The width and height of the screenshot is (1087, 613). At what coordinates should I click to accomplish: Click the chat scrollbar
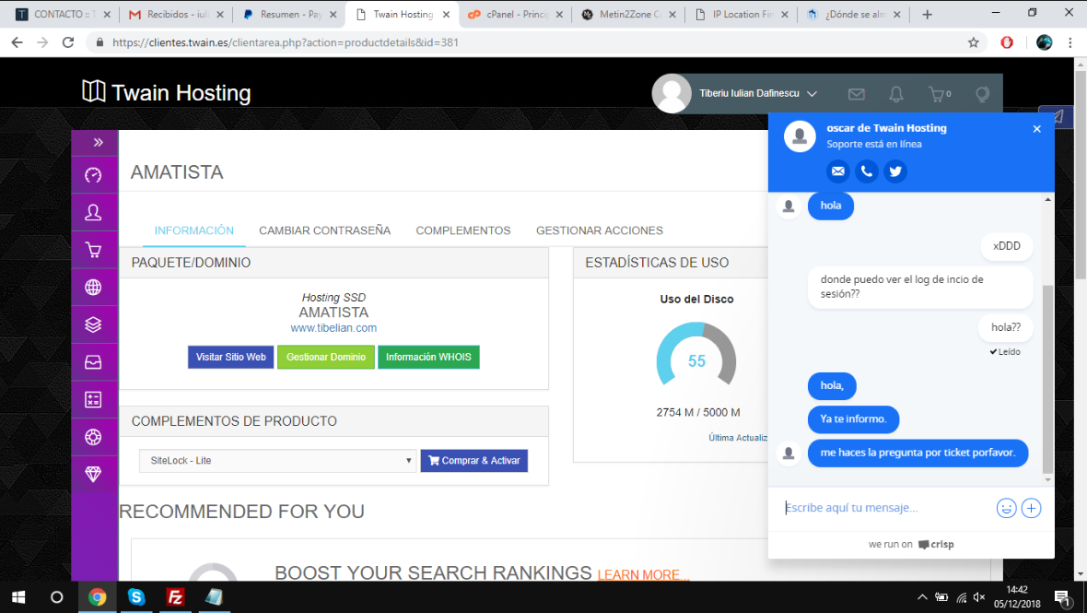(1047, 378)
